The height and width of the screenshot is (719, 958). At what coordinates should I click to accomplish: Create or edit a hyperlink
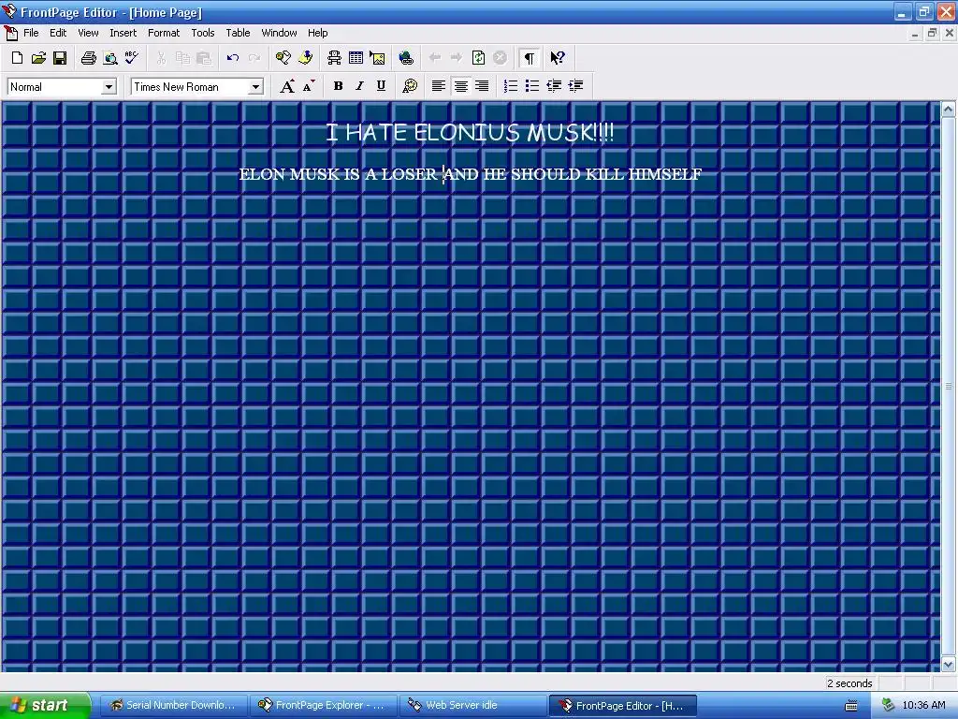click(406, 58)
